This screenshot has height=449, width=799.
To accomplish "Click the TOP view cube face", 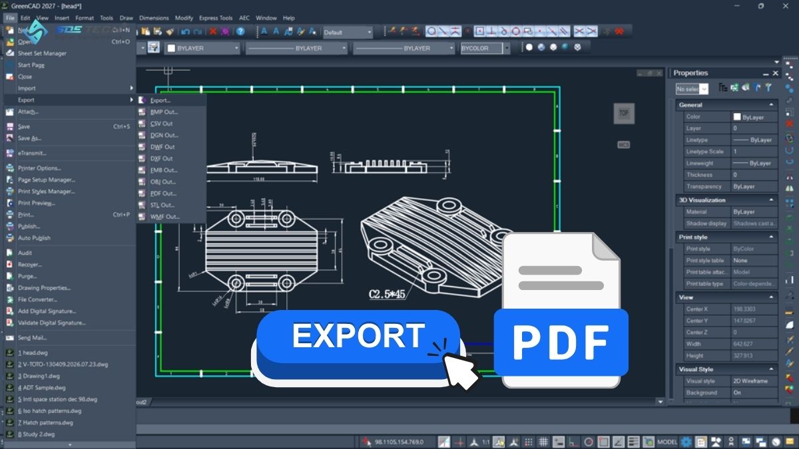I will coord(624,114).
